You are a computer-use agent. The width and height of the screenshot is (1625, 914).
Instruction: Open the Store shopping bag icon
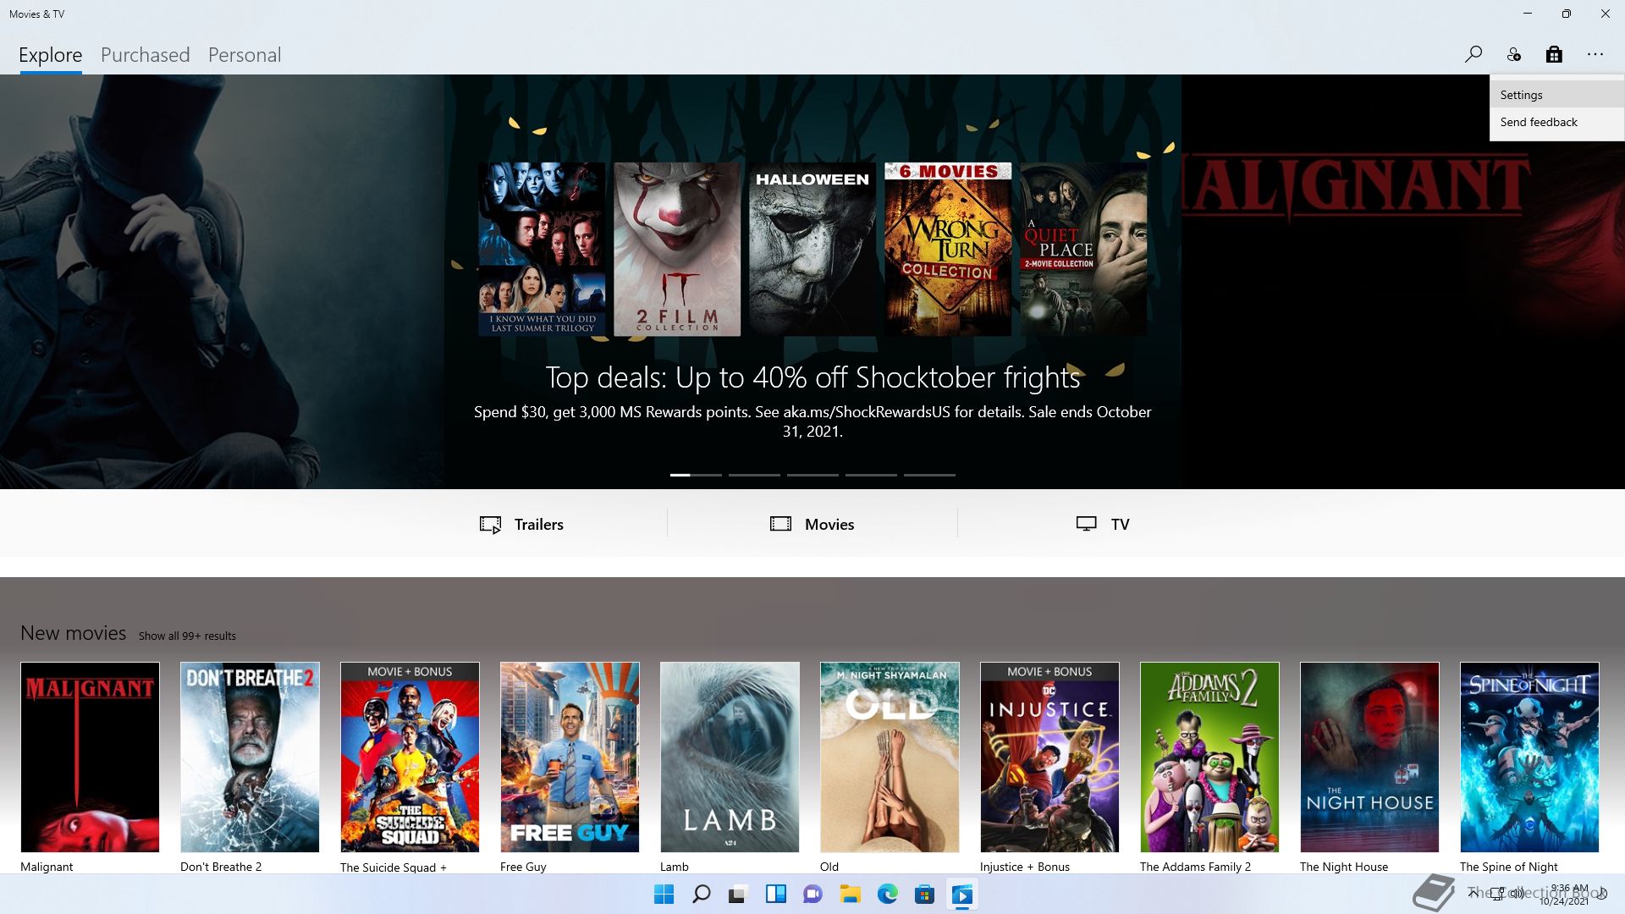[x=1554, y=54]
